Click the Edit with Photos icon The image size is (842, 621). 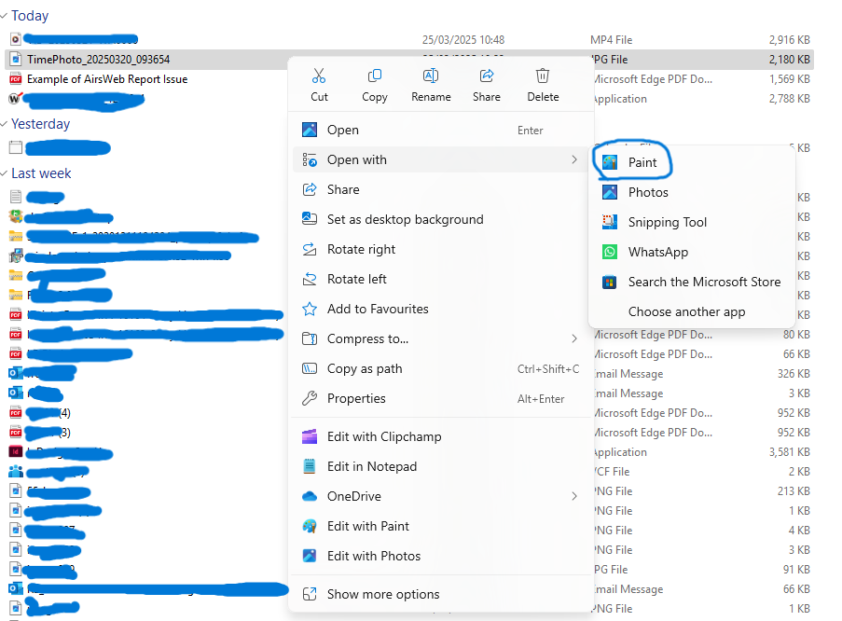coord(310,556)
